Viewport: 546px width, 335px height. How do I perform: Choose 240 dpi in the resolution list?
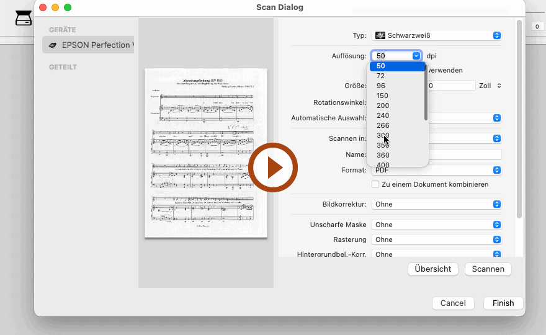tap(397, 115)
